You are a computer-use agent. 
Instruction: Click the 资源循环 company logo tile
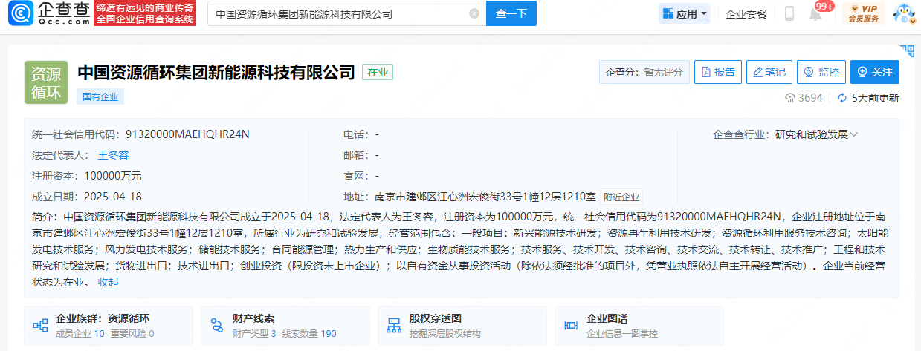pyautogui.click(x=46, y=82)
